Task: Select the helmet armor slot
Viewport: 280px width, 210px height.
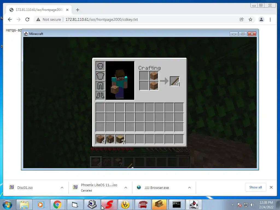Action: click(100, 66)
